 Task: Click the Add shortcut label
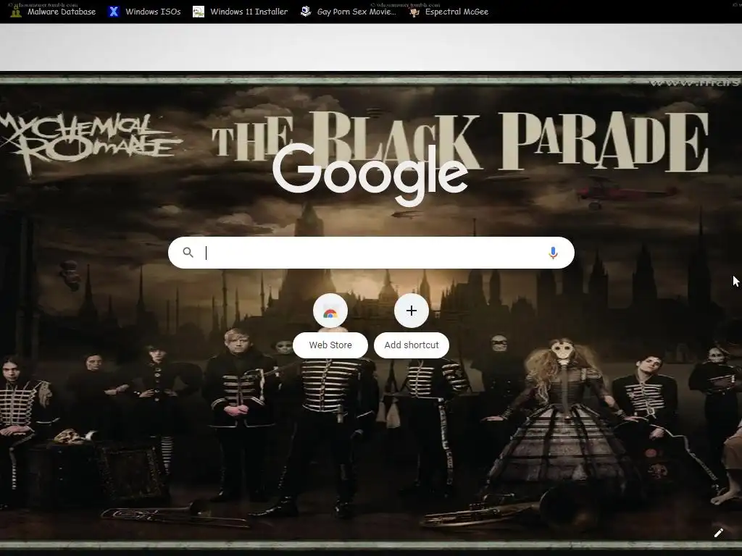(412, 345)
